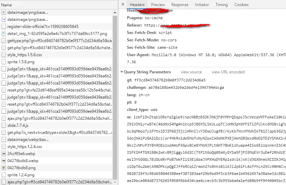Open the Preview tab
This screenshot has width=286, height=185.
point(158,5)
